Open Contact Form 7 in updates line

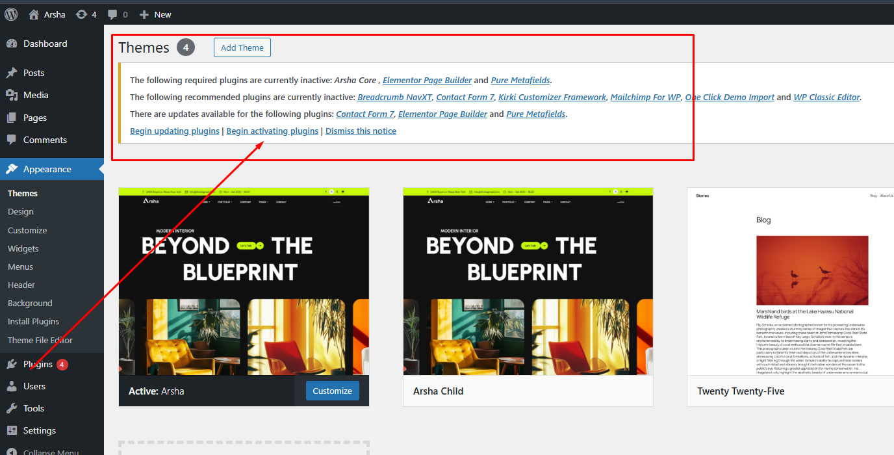[365, 114]
